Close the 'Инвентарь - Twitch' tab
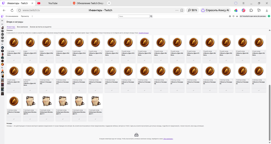271x144 pixels. tap(32, 3)
